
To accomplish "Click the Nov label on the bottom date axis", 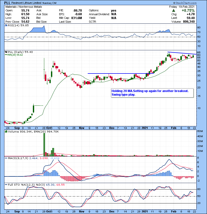I will coord(82,211).
